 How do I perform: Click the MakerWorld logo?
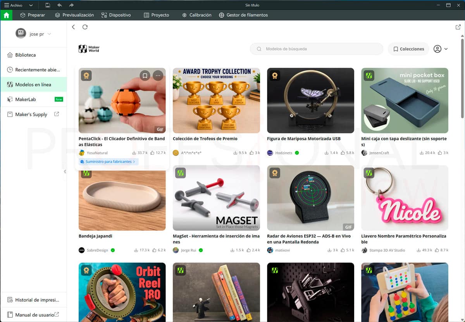click(x=89, y=49)
